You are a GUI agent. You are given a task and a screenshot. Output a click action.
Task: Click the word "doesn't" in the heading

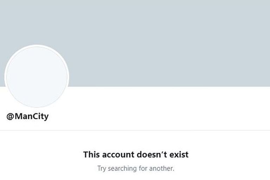tap(152, 154)
